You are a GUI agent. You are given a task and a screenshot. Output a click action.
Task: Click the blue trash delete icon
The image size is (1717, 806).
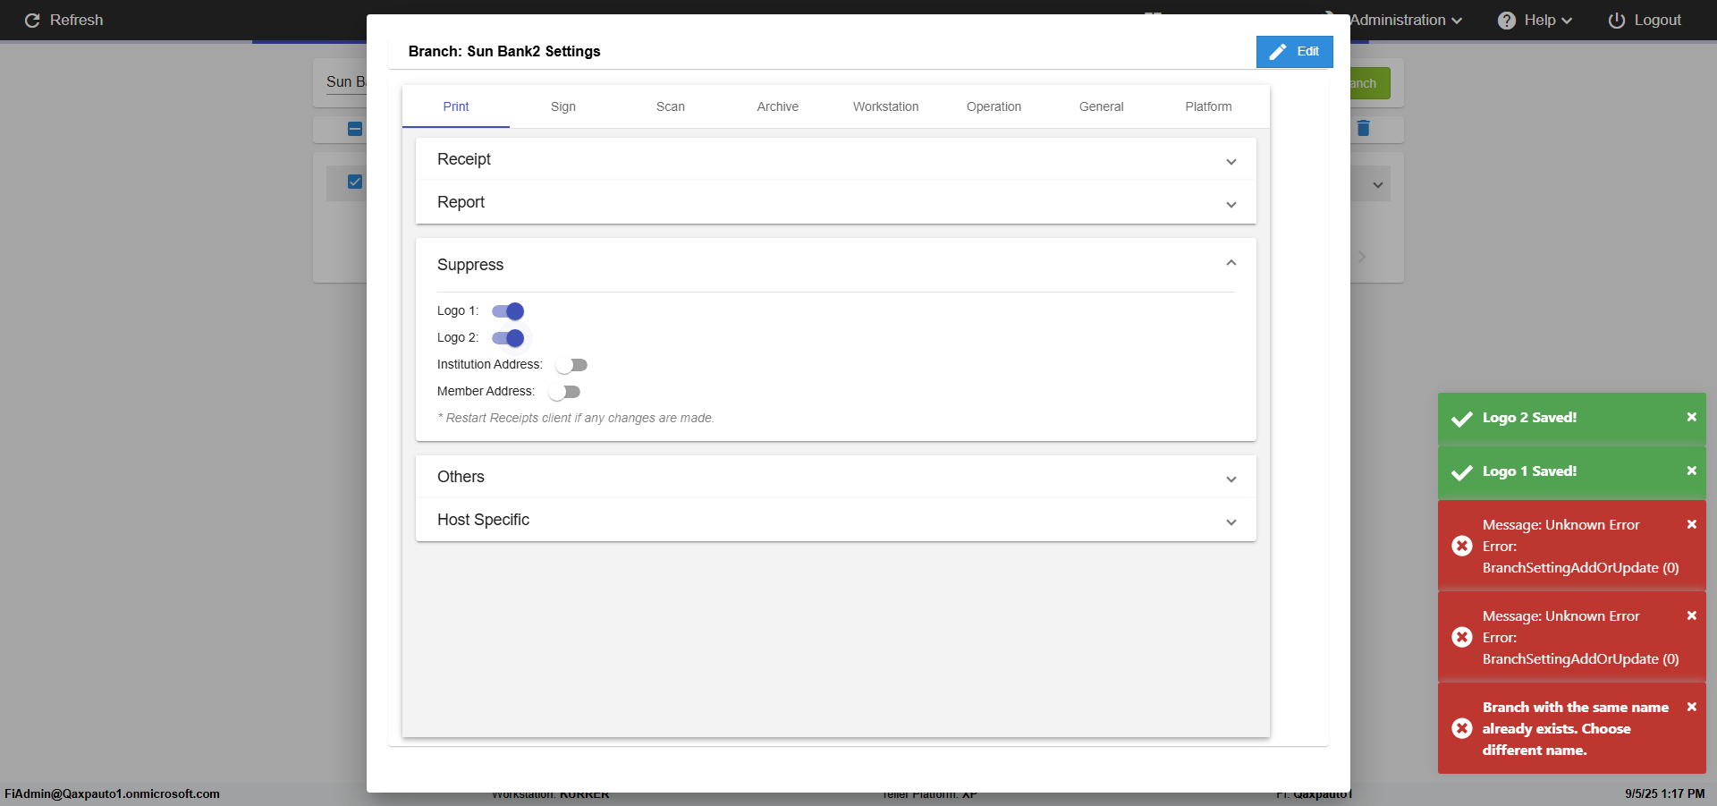coord(1363,129)
